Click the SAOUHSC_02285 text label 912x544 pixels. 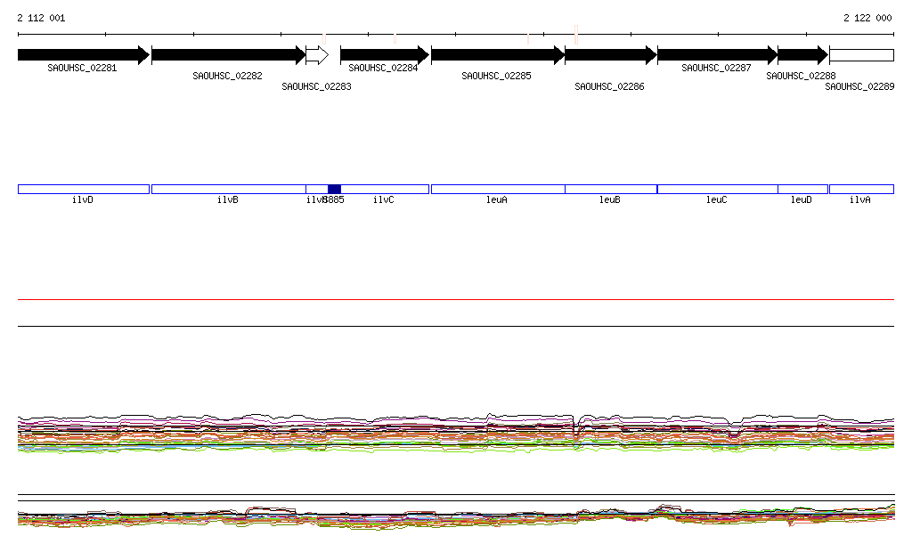(496, 77)
